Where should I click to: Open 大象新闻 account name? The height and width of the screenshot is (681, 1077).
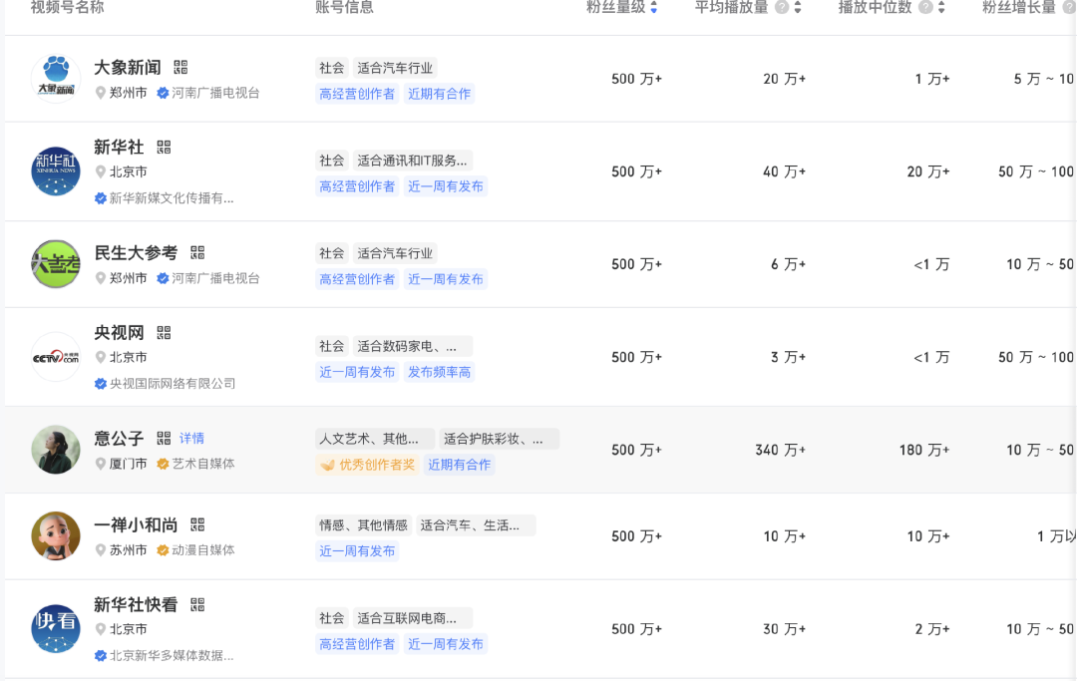[x=128, y=67]
